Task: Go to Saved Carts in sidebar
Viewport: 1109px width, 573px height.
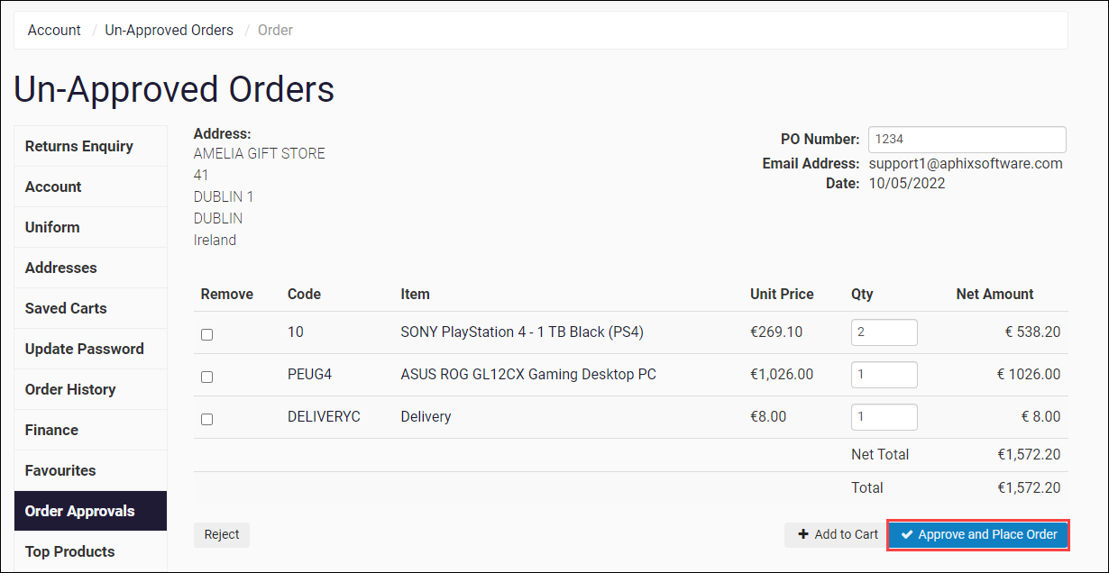Action: click(66, 308)
